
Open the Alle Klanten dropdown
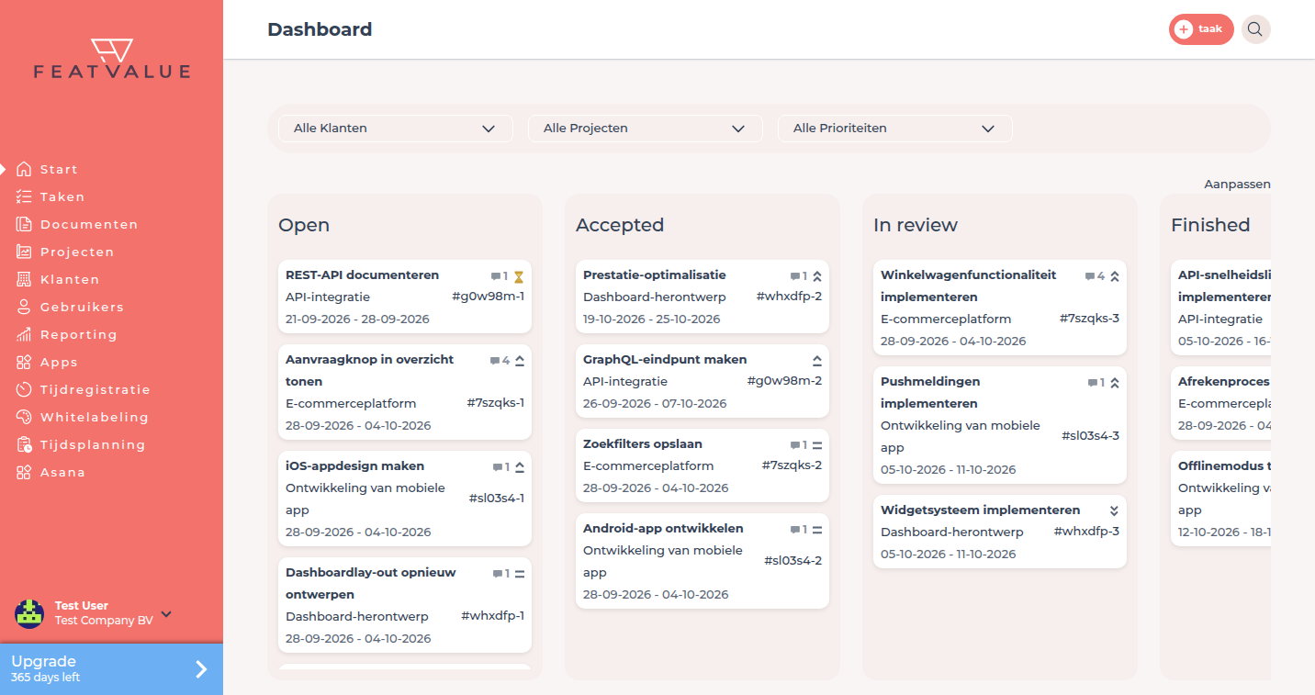coord(396,129)
